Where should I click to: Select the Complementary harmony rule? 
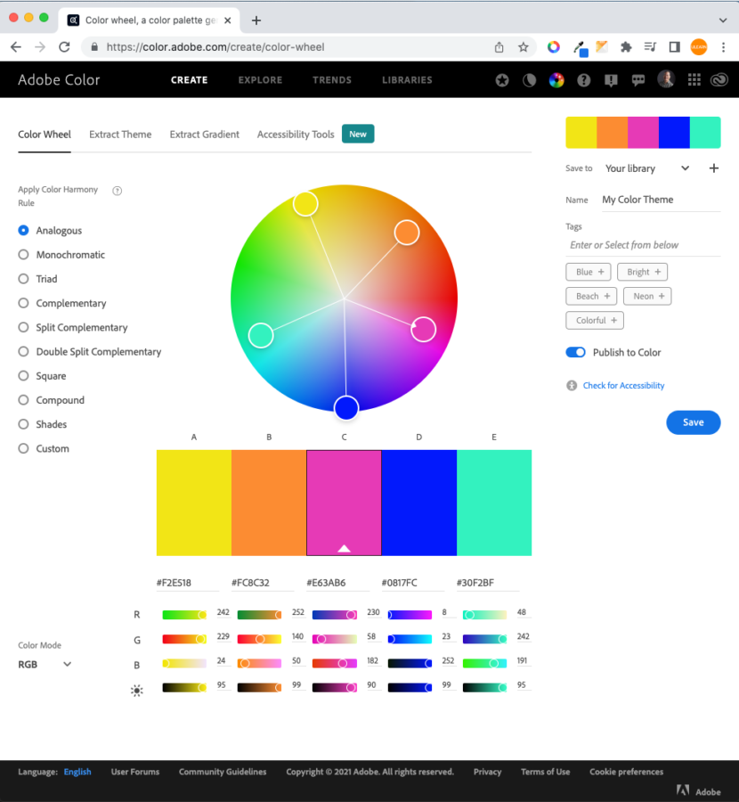tap(22, 303)
